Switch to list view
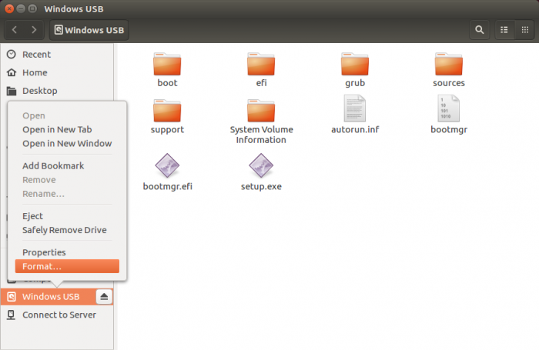 505,30
